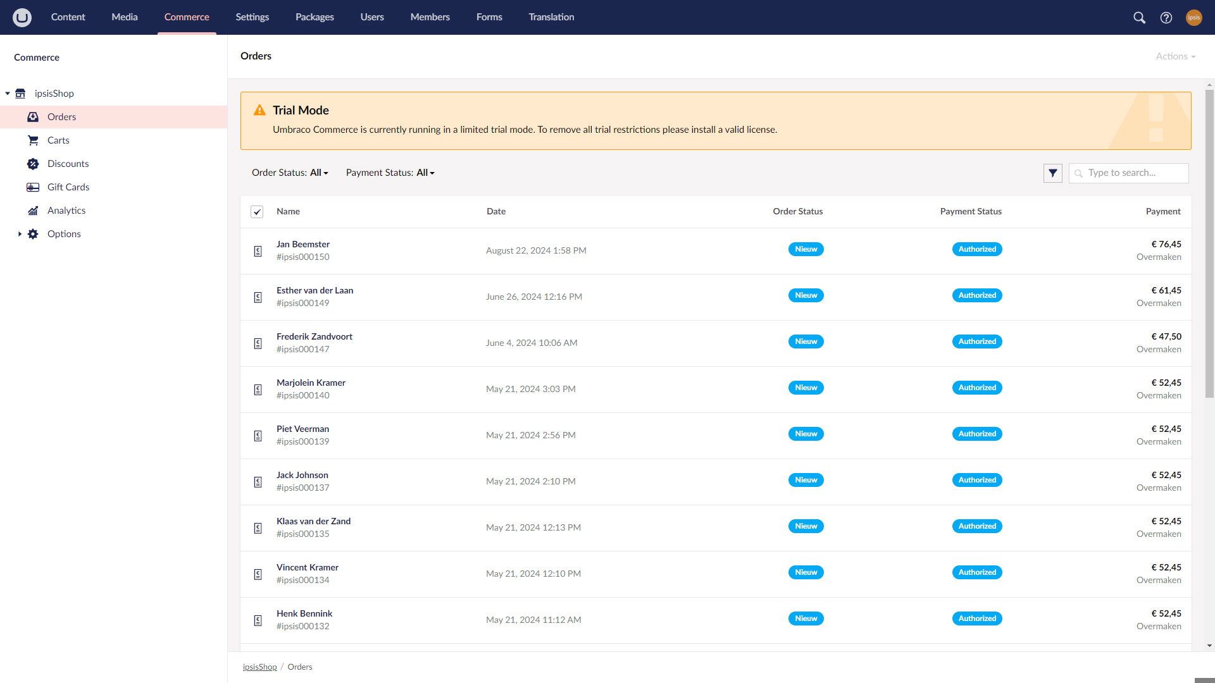The width and height of the screenshot is (1215, 683).
Task: Select the Carts shopping cart icon
Action: pos(32,140)
